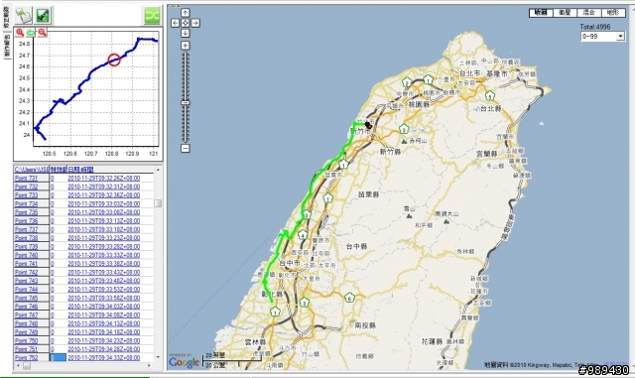
Task: Switch map to 混合 hybrid view
Action: [x=588, y=13]
